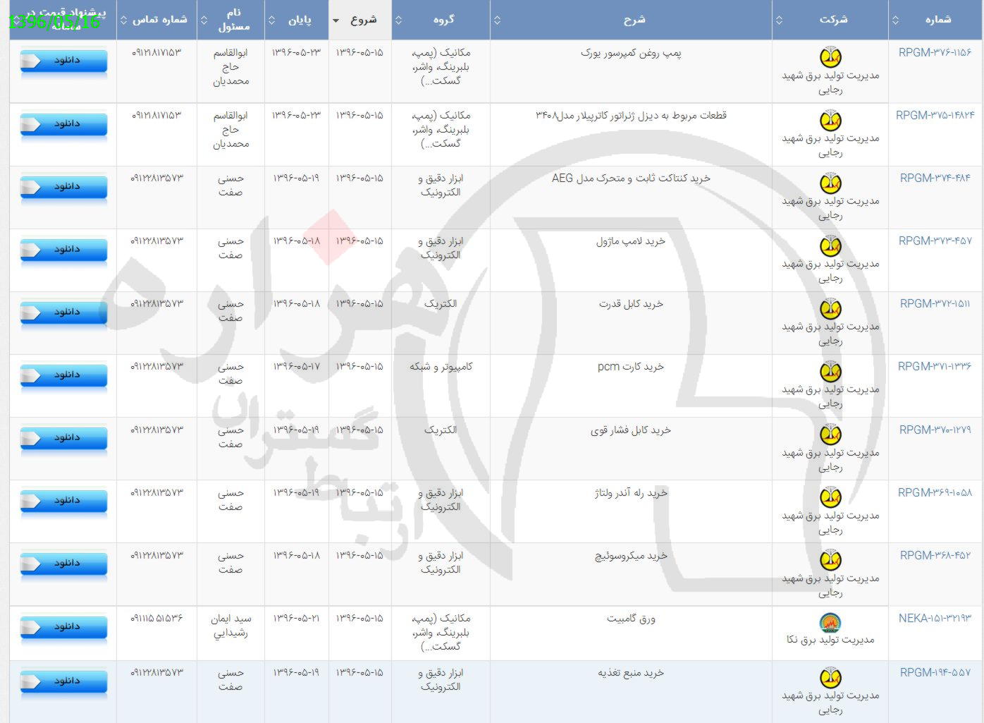Open tender link RPGM-370-1279
The height and width of the screenshot is (723, 984).
935,430
